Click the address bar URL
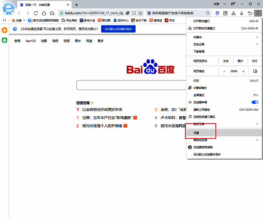263x218 pixels. [x=94, y=13]
